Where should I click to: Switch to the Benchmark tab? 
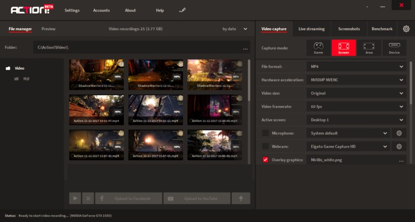coord(382,29)
